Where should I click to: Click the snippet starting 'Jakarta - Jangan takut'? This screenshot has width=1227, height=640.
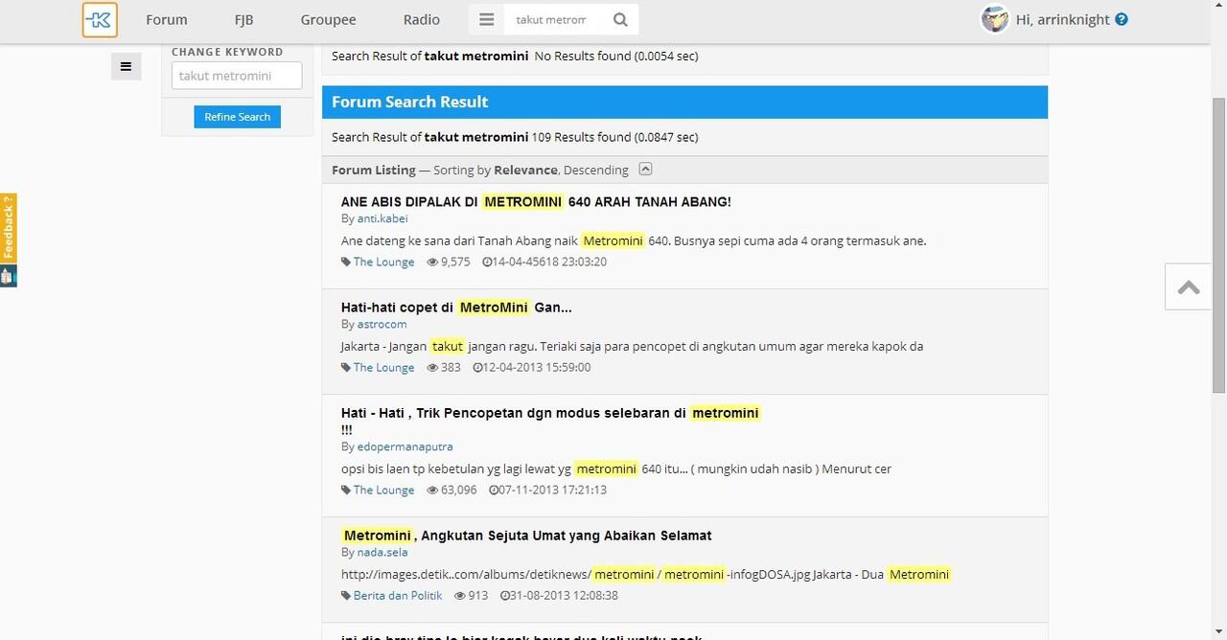pos(632,346)
